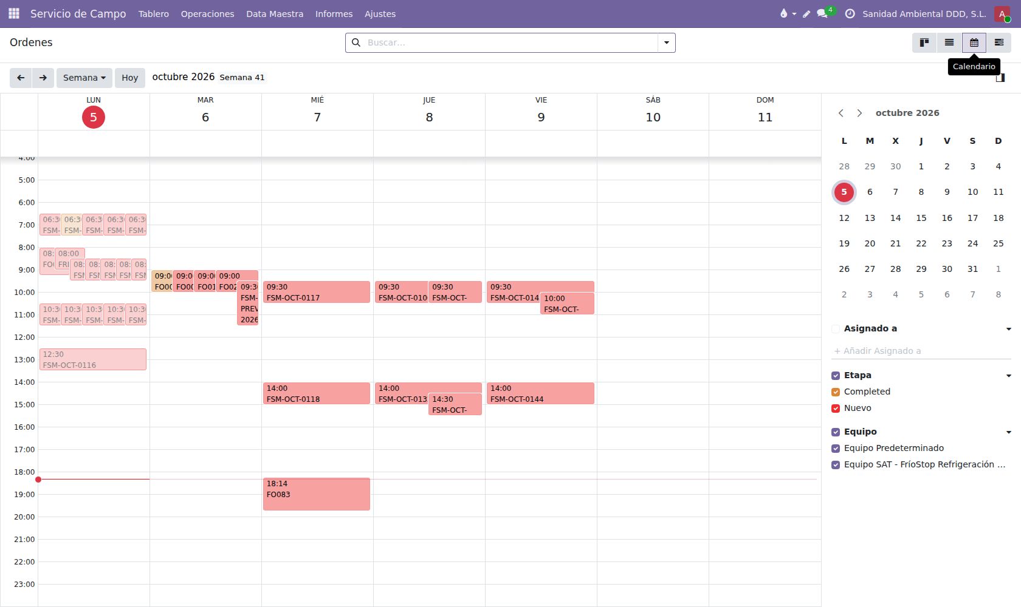This screenshot has width=1021, height=607.
Task: Open the clock activities icon
Action: tap(850, 13)
